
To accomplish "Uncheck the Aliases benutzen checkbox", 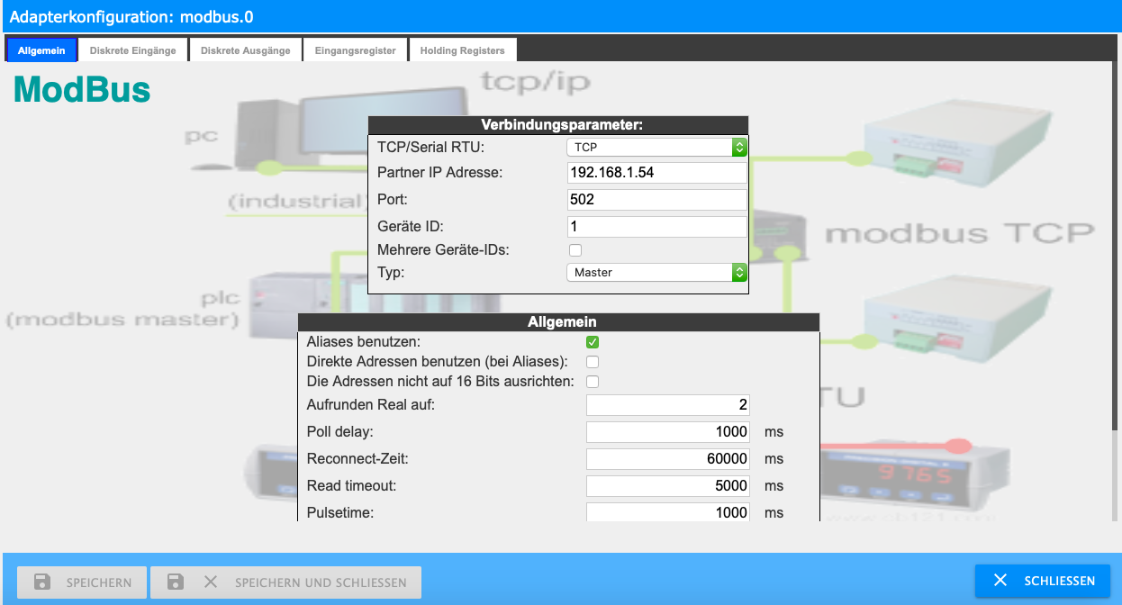I will click(x=593, y=342).
